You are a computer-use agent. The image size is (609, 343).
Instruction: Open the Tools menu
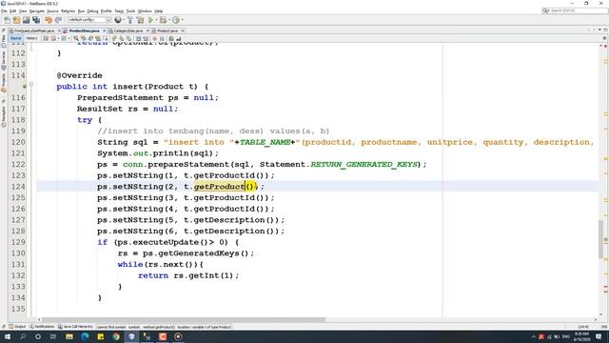pos(130,10)
